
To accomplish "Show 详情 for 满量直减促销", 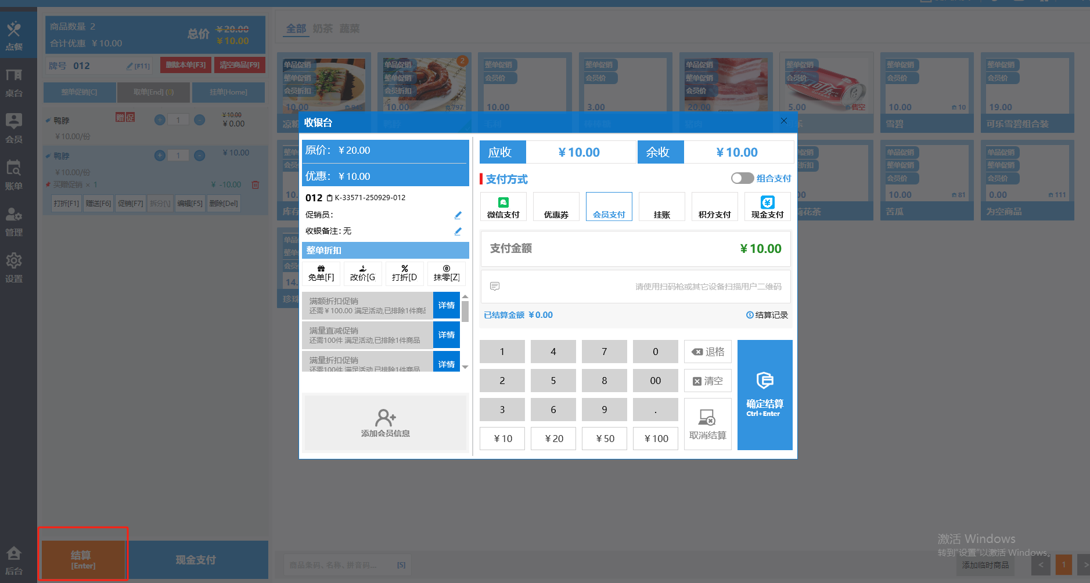I will pos(446,335).
